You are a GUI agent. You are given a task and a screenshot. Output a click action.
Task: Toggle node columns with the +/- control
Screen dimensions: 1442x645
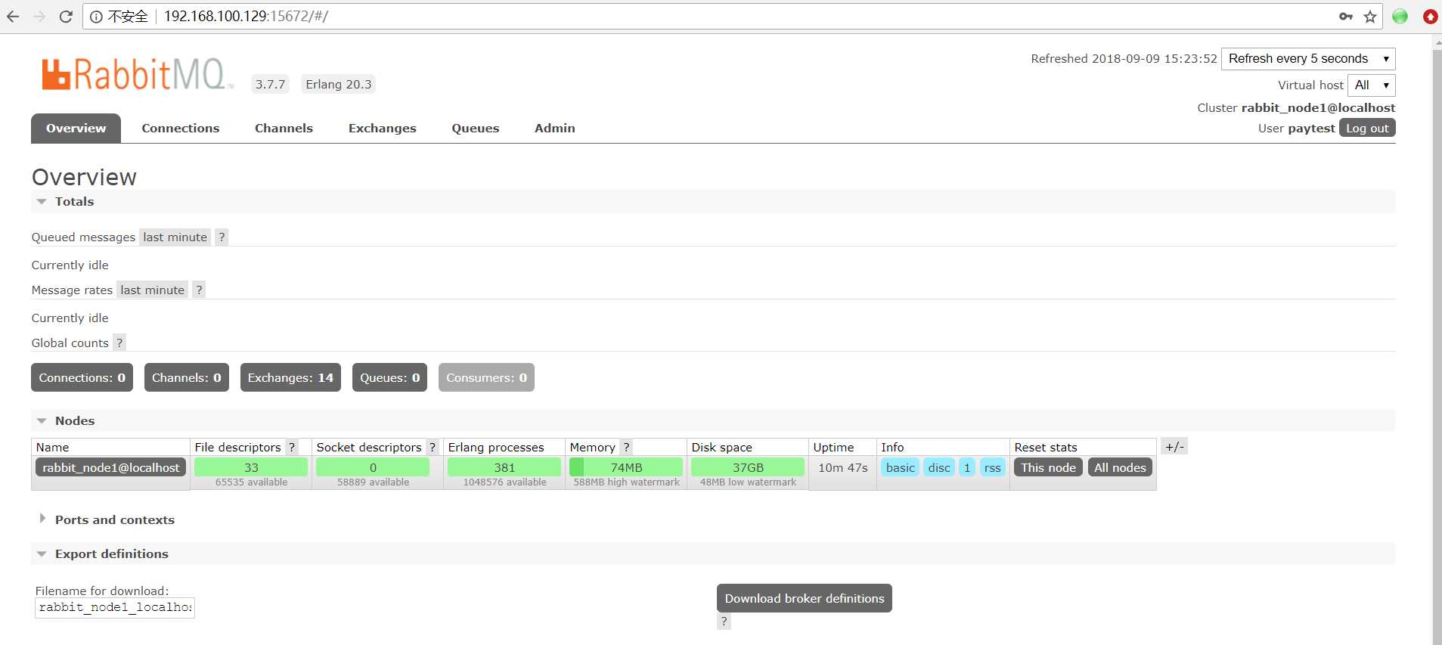click(1174, 447)
